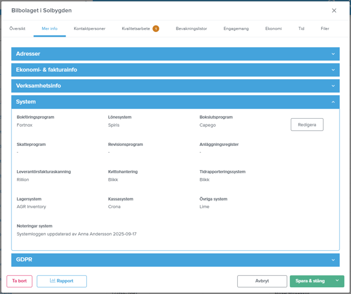The height and width of the screenshot is (294, 351).
Task: Open the Spara & stäng dropdown arrow
Action: [337, 281]
